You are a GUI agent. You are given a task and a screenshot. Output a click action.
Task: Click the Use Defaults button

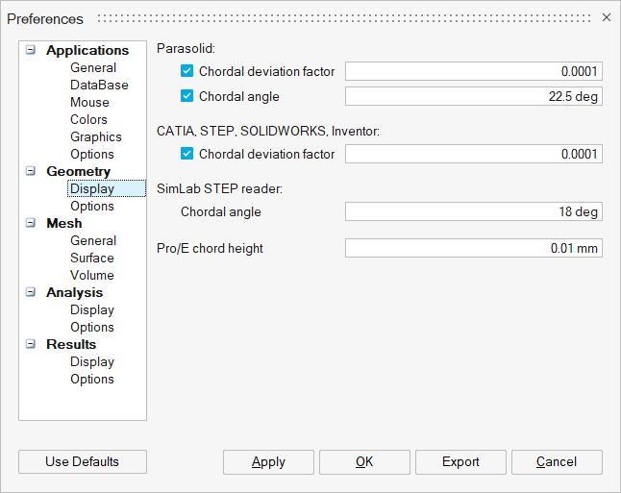click(x=82, y=462)
